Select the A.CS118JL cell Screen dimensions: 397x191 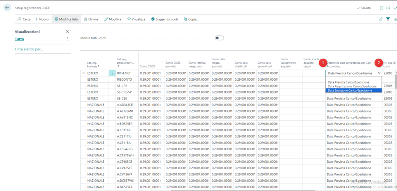tap(127, 142)
